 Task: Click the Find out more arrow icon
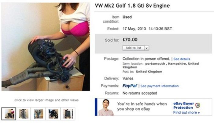click(x=199, y=113)
